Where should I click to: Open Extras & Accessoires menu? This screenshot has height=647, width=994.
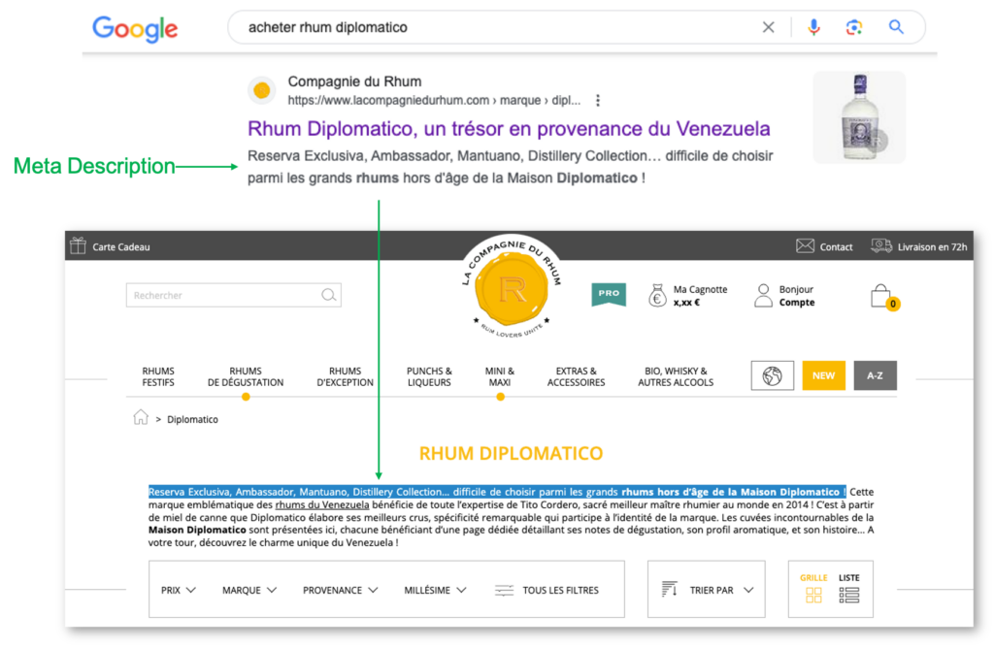[x=577, y=376]
